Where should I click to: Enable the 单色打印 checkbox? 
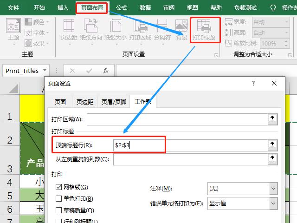click(x=58, y=198)
